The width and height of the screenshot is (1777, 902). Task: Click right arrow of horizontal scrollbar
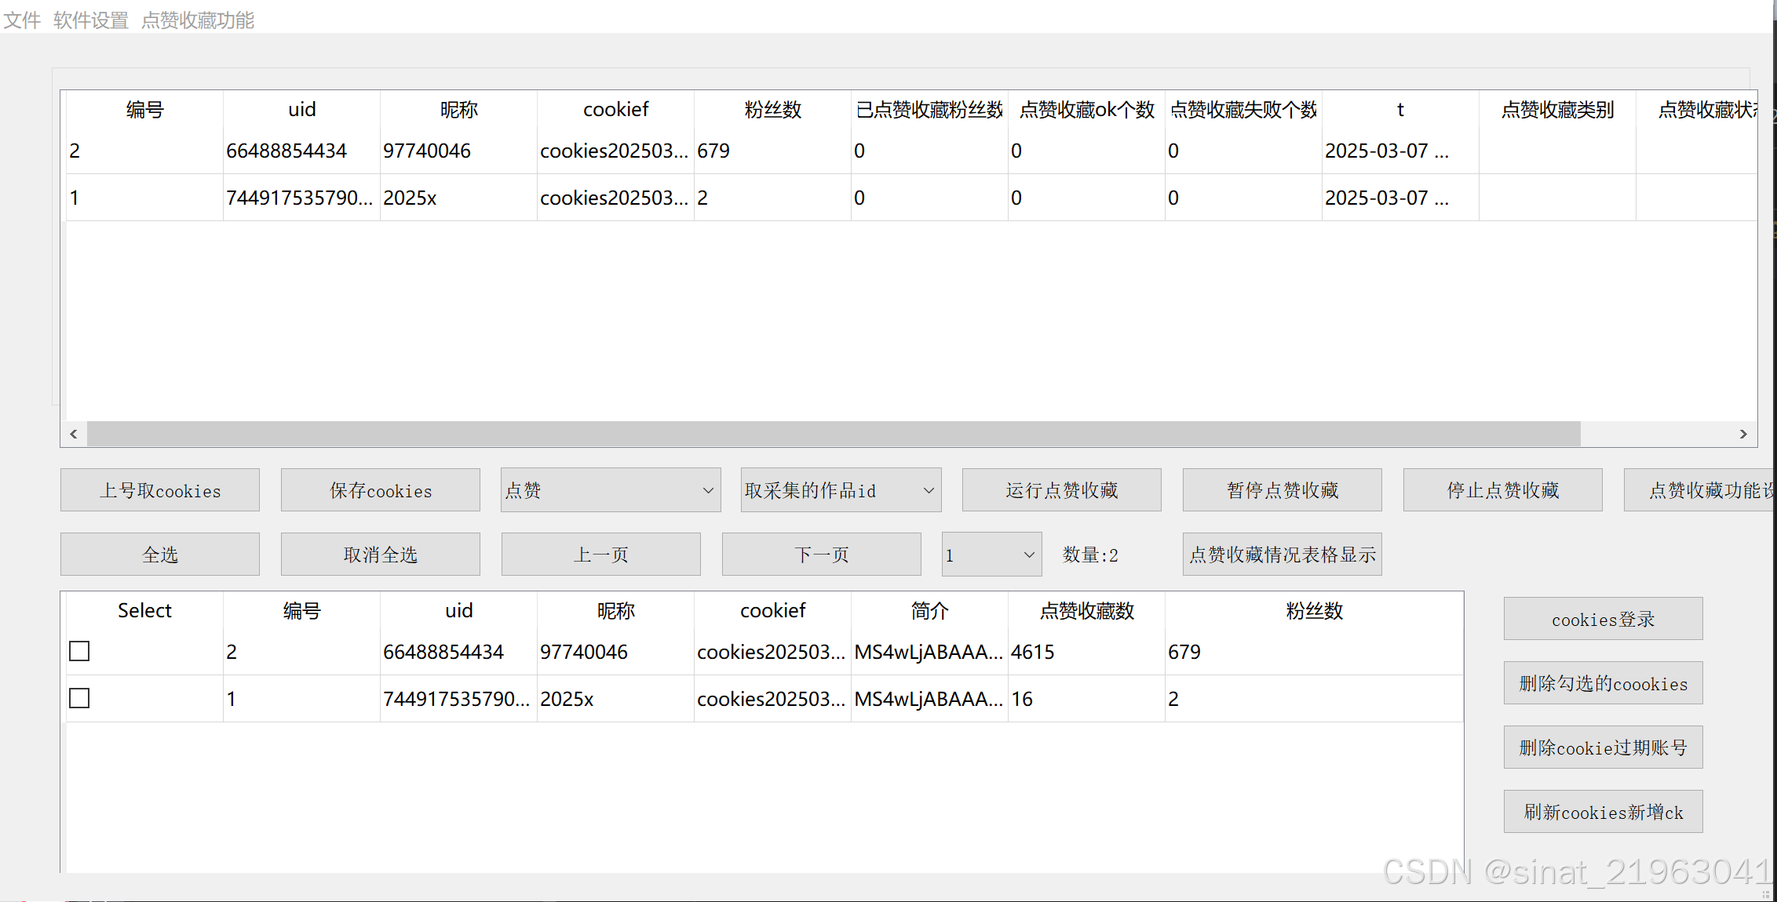pos(1743,434)
